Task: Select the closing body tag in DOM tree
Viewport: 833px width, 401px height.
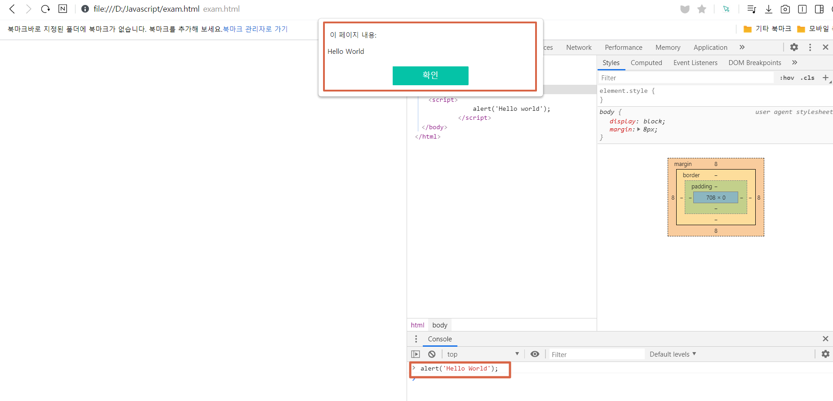Action: (434, 127)
